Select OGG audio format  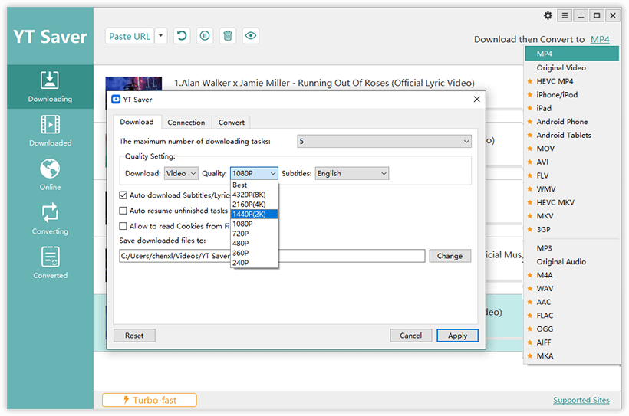(x=572, y=329)
